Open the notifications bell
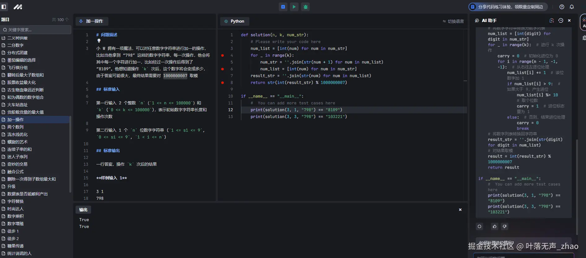Screen dimensions: 586x258 pyautogui.click(x=572, y=7)
